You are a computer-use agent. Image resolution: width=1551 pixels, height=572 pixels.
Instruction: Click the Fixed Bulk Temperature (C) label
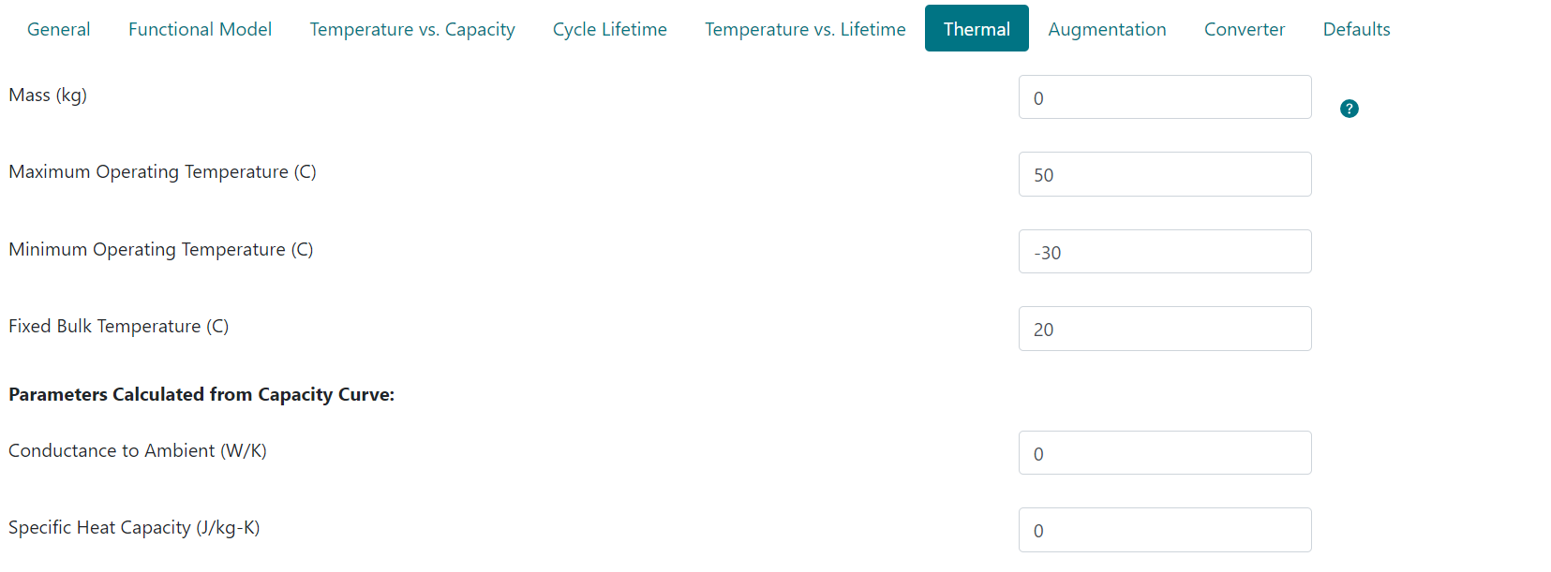pyautogui.click(x=119, y=327)
